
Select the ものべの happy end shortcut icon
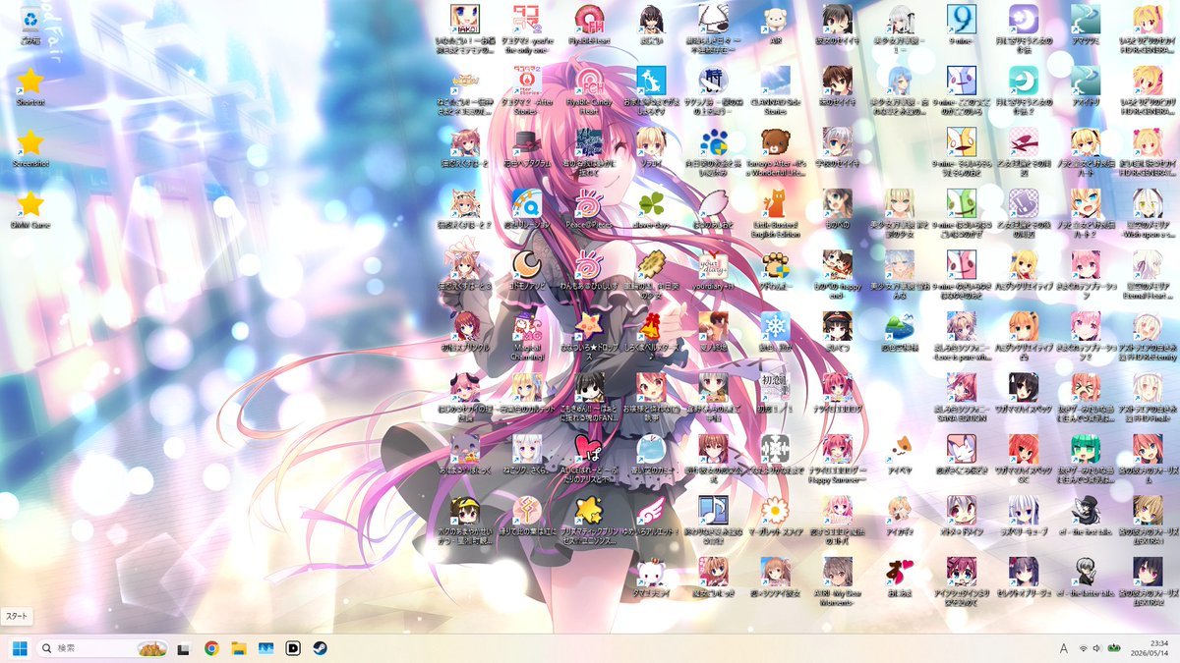838,266
